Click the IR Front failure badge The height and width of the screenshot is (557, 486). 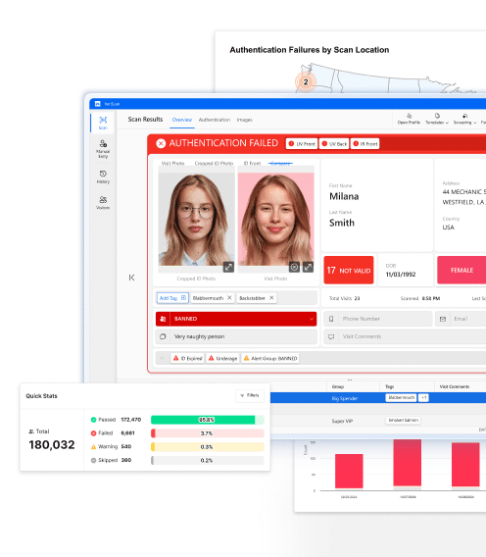tap(364, 143)
